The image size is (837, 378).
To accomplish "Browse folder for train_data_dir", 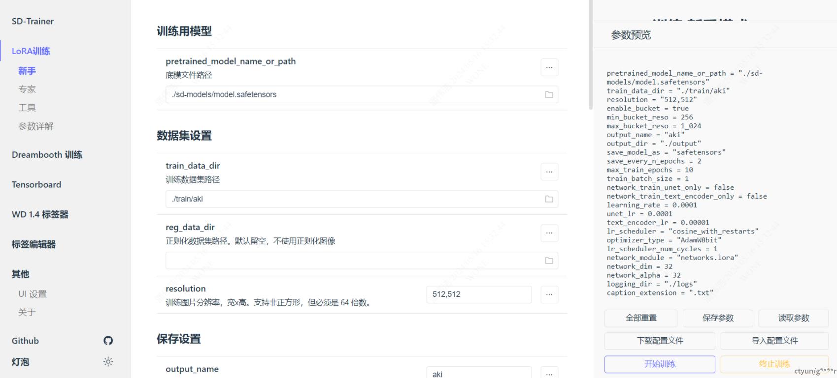I will pos(549,199).
